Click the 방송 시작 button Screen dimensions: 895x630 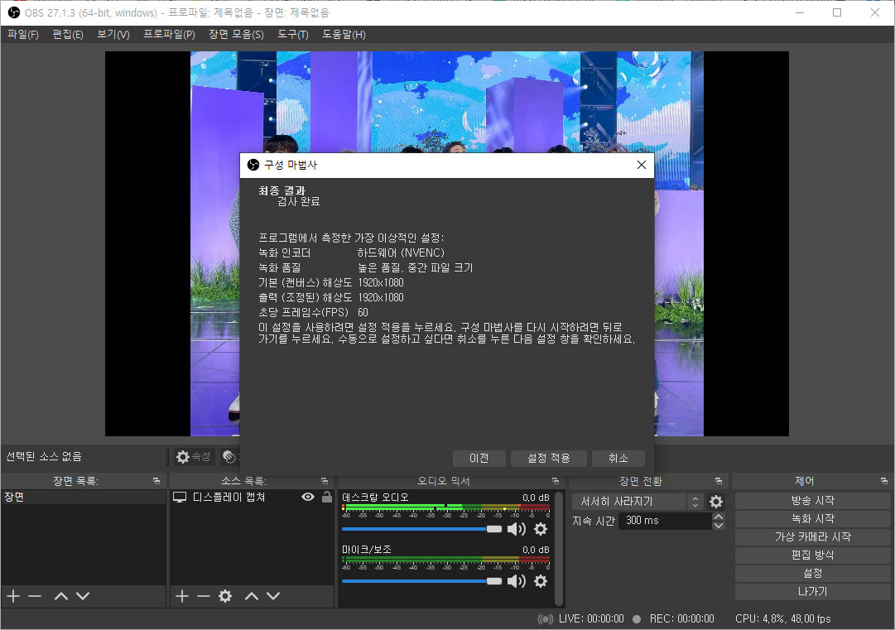811,500
